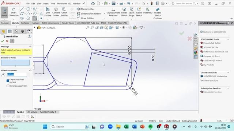This screenshot has width=234, height=131.
Task: Cancel Sketch Fillet with red X
Action: pos(7,41)
